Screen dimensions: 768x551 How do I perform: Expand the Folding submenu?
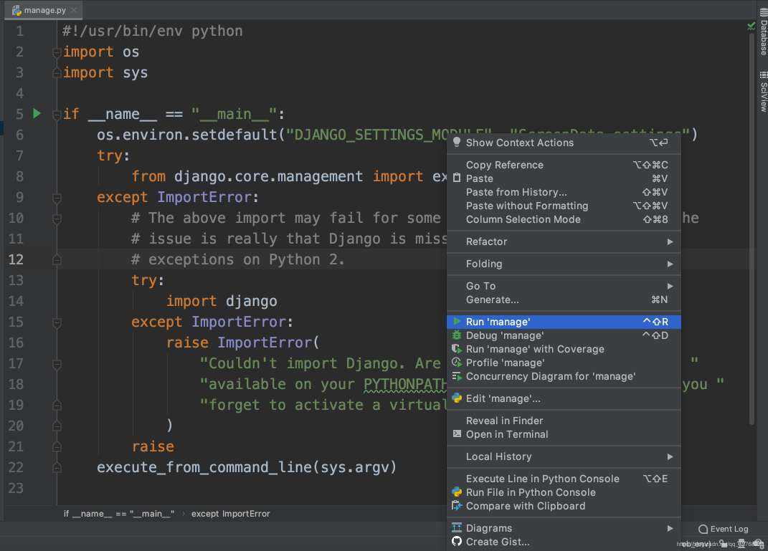pos(564,264)
